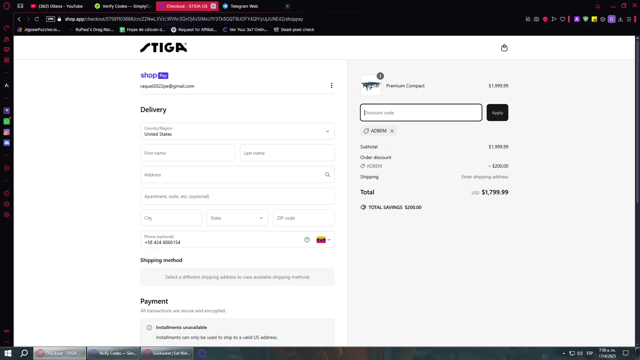Click the search tabs magnifier icon
Screen dimensions: 640x360
point(598,6)
